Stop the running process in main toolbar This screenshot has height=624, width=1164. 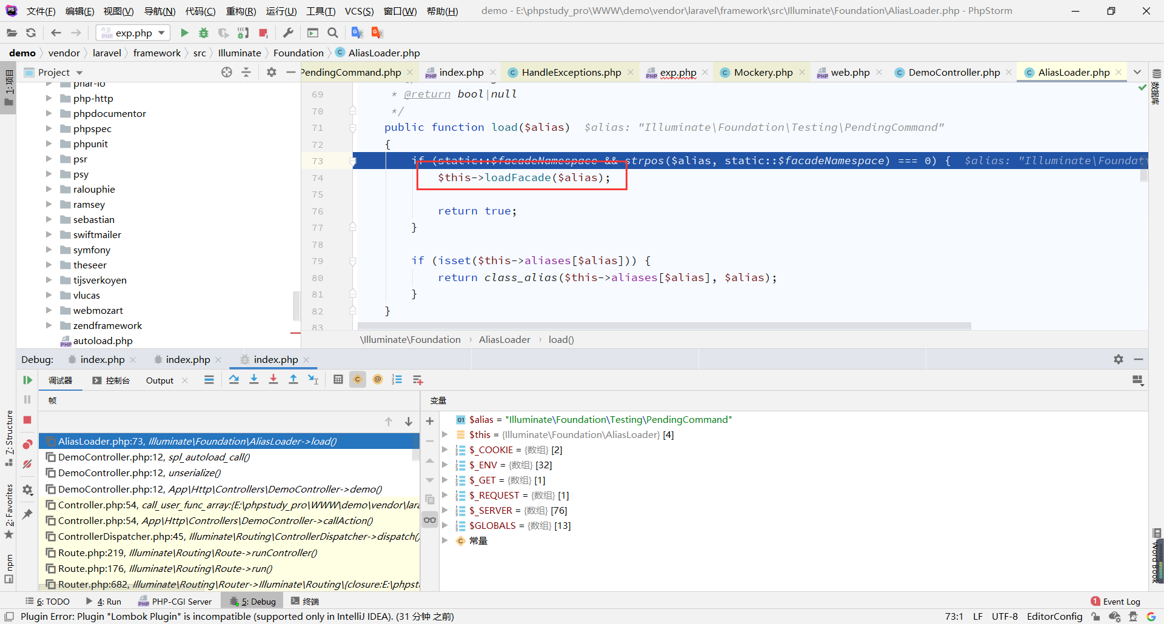pyautogui.click(x=263, y=33)
